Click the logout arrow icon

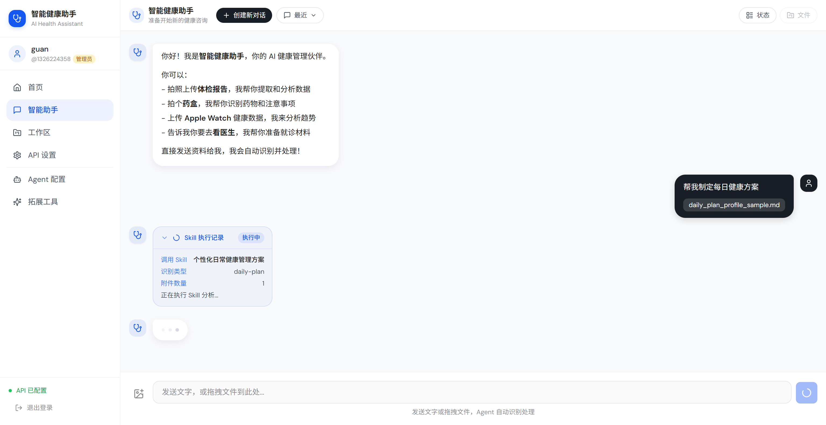19,408
